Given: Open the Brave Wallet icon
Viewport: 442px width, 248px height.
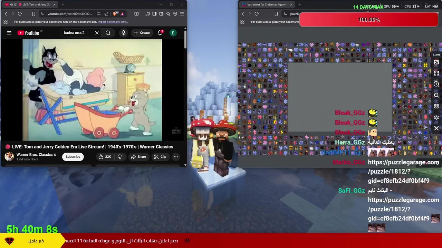Looking at the screenshot, I should 161,14.
